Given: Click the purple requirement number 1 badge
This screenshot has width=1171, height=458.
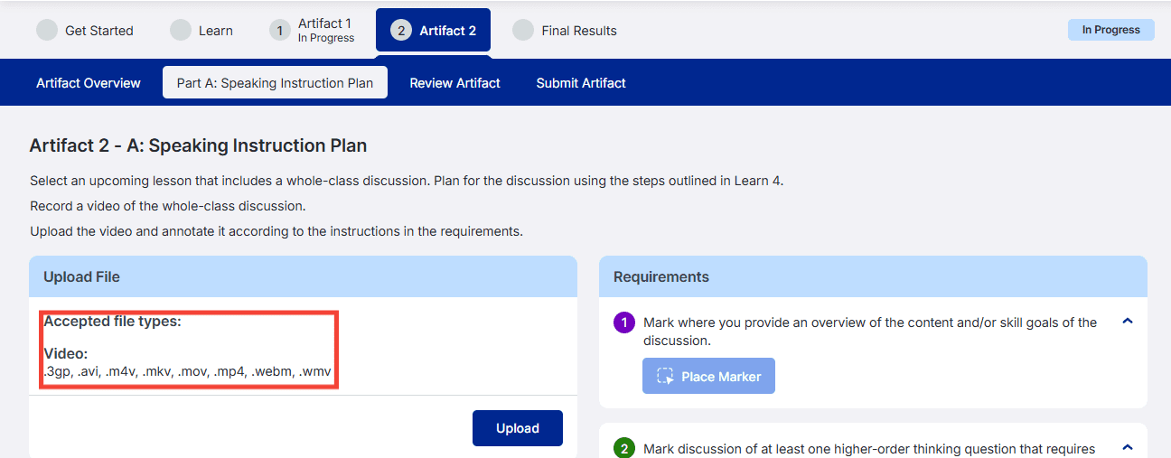Looking at the screenshot, I should 624,322.
